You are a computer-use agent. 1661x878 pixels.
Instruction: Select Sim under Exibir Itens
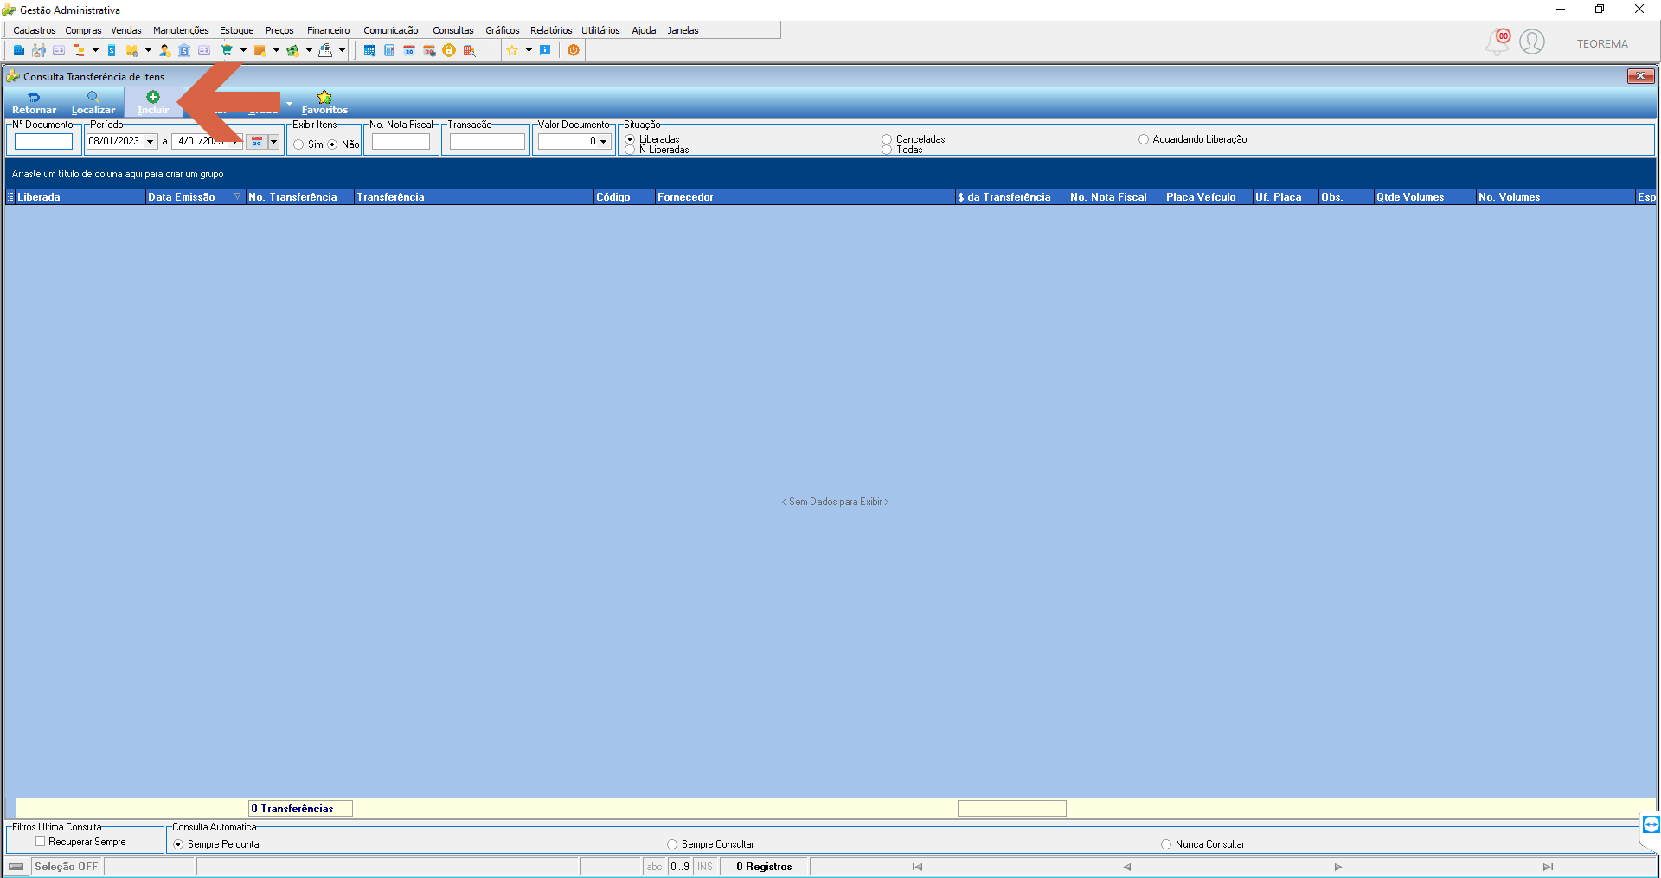point(298,144)
